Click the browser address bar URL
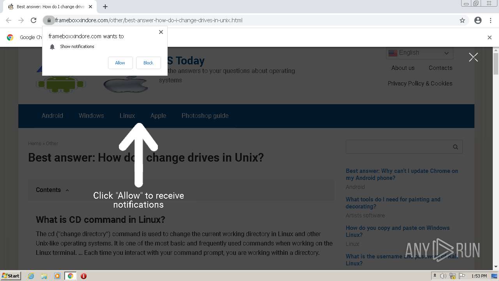This screenshot has width=499, height=281. click(149, 20)
